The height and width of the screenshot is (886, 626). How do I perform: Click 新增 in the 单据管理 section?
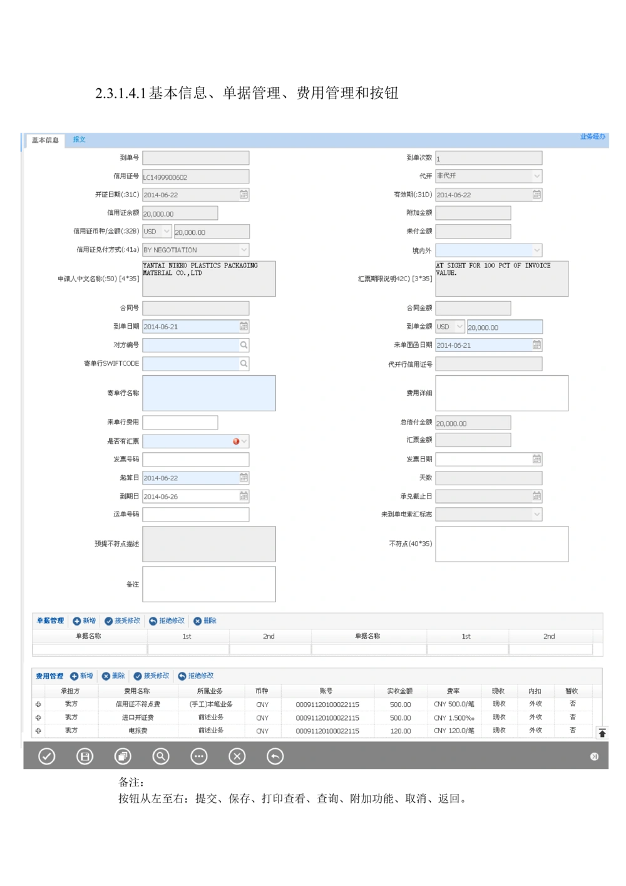(x=84, y=621)
